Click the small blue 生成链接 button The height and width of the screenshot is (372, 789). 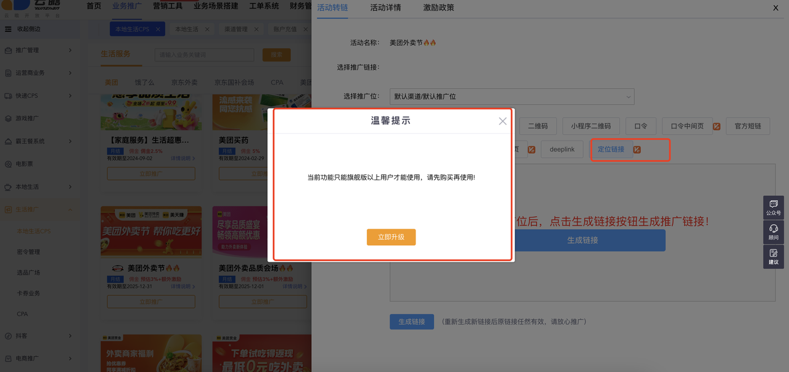coord(411,321)
